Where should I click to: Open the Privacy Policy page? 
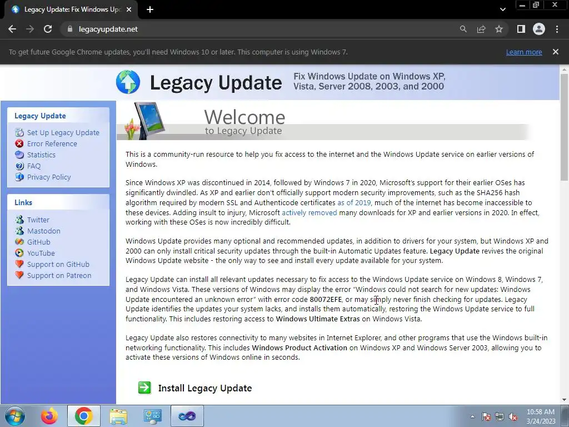[49, 177]
